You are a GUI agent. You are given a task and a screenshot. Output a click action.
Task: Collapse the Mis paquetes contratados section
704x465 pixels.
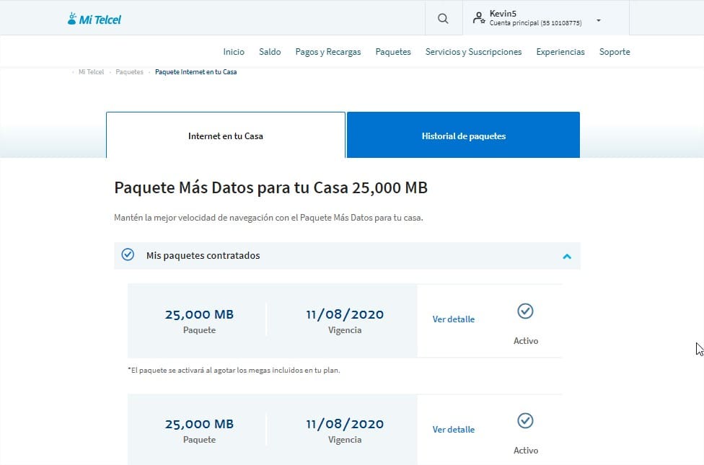pyautogui.click(x=567, y=256)
